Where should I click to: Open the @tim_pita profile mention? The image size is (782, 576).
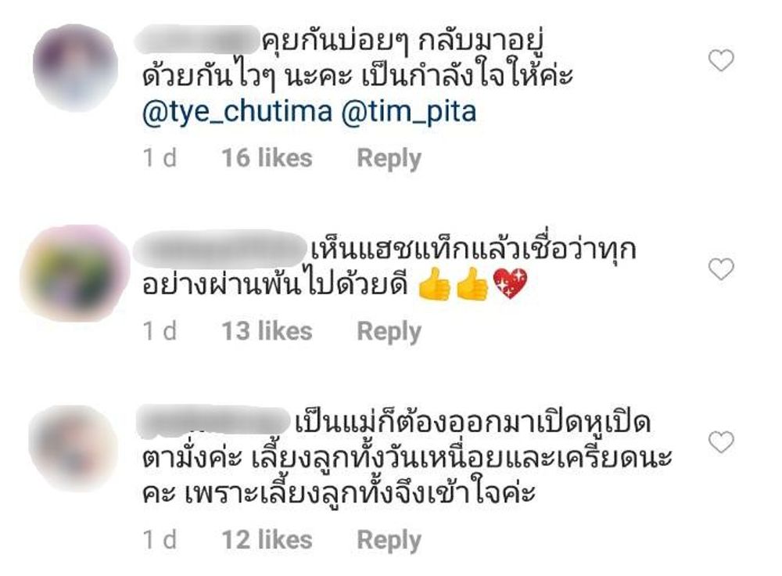tap(409, 113)
